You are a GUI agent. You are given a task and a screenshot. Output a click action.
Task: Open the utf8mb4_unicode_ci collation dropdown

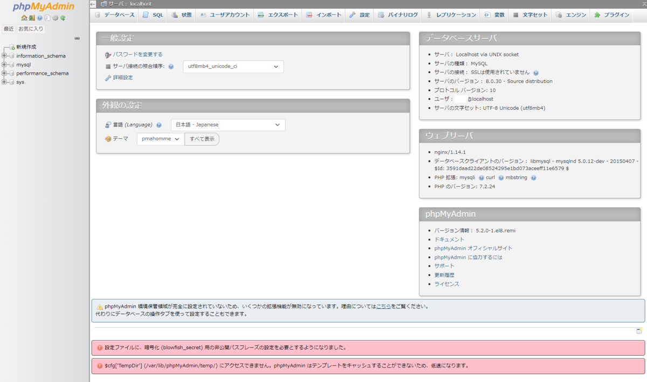point(233,67)
